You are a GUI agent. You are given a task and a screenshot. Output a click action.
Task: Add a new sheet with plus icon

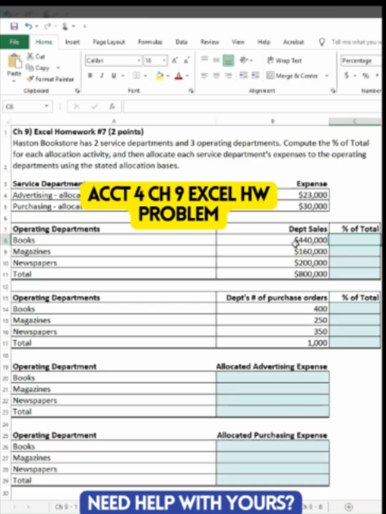tap(349, 507)
